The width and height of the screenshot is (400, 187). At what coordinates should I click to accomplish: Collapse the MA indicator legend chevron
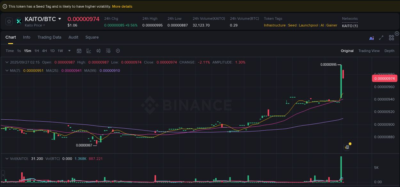[7, 71]
